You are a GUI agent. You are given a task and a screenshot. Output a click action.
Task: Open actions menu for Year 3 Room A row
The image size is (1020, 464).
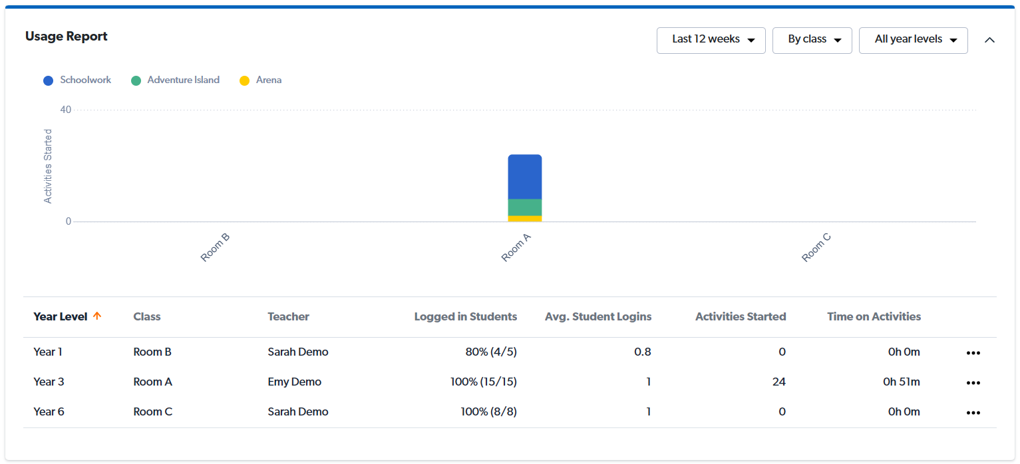[x=973, y=382]
